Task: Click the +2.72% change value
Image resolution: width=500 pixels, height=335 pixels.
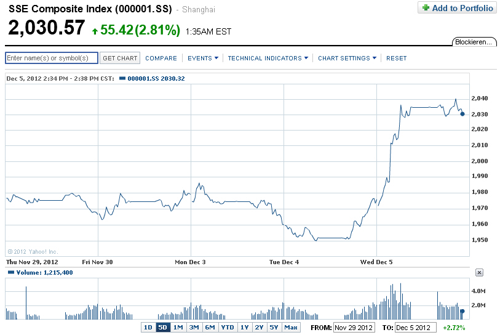Action: (x=454, y=328)
